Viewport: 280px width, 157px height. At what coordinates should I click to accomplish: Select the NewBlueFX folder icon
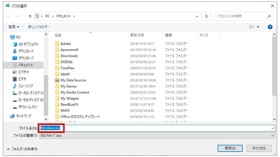pyautogui.click(x=57, y=104)
